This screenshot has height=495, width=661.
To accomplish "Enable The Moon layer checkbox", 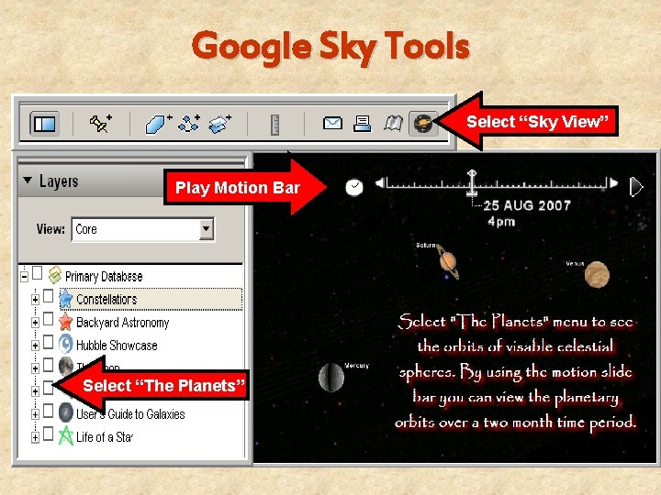I will tap(49, 365).
